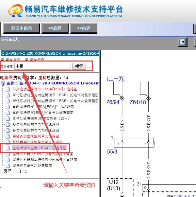The width and height of the screenshot is (196, 197).
Task: Click the U12 (U13) label in the diagram
Action: 114,185
